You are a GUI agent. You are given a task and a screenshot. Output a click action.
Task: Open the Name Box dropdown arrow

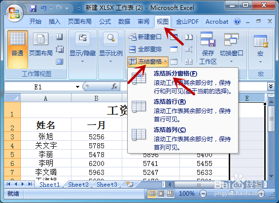tap(77, 87)
